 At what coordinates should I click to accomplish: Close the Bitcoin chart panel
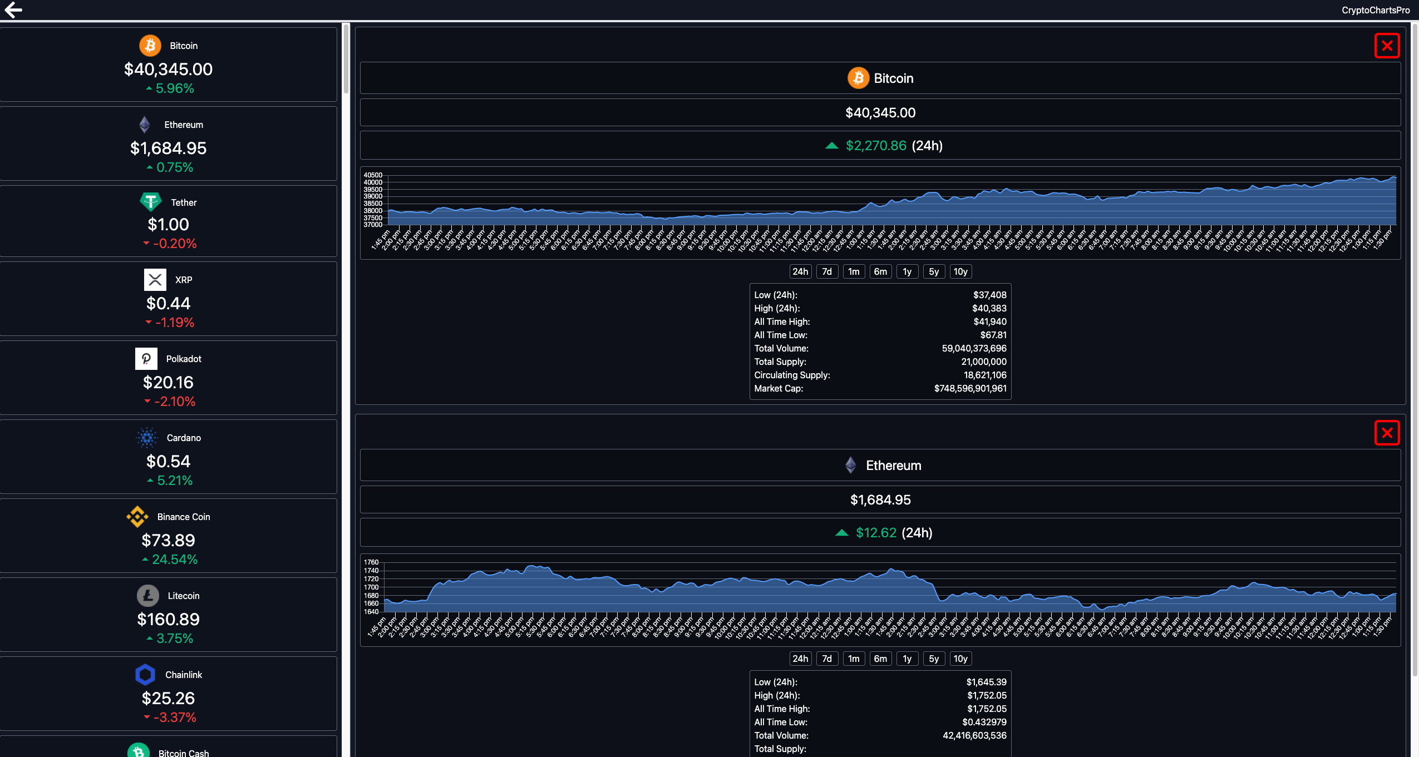1387,46
